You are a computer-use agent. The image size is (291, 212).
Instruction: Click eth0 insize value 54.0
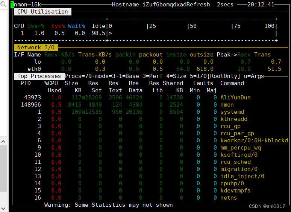click(183, 69)
